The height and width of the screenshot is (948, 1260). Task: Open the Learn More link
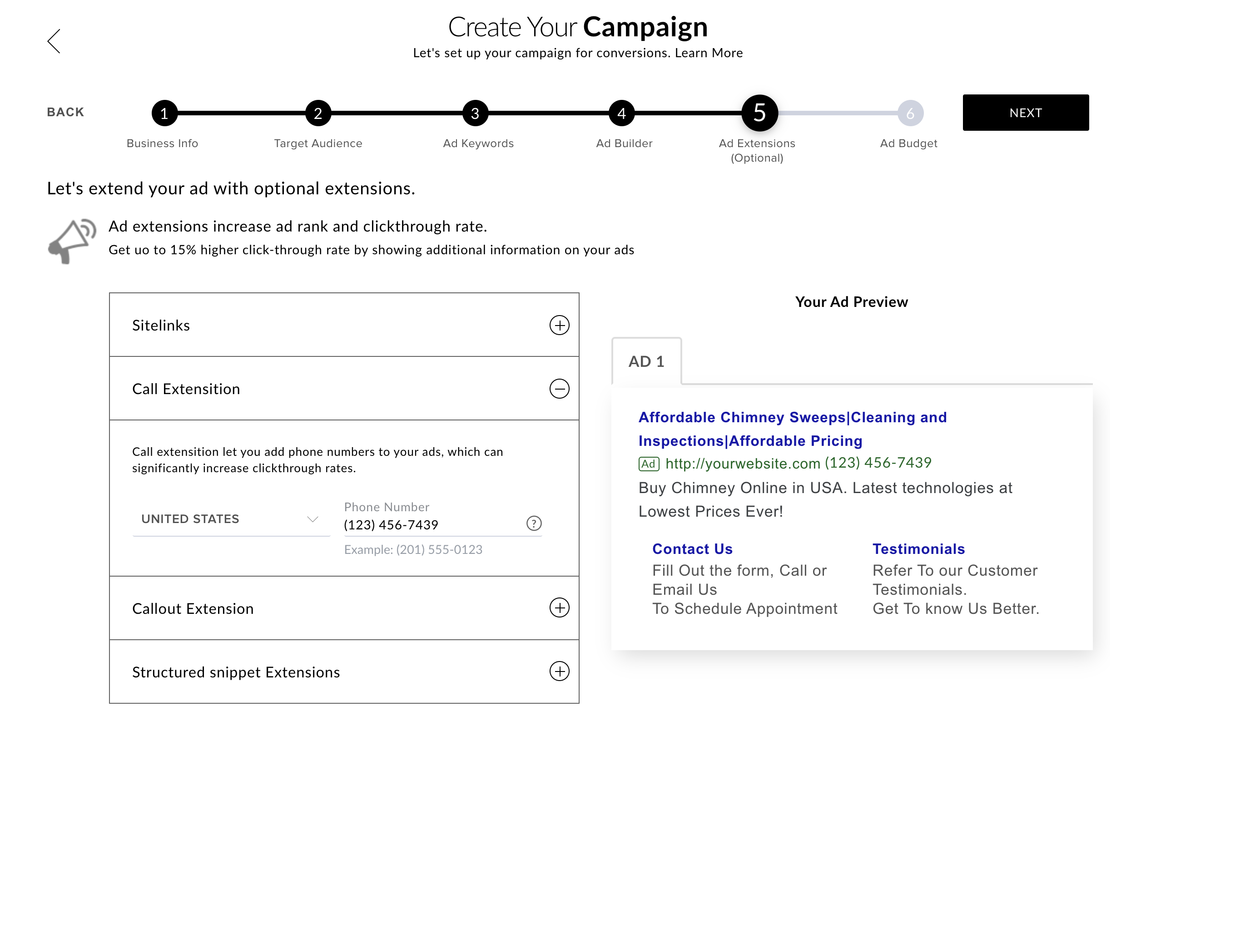pos(709,53)
